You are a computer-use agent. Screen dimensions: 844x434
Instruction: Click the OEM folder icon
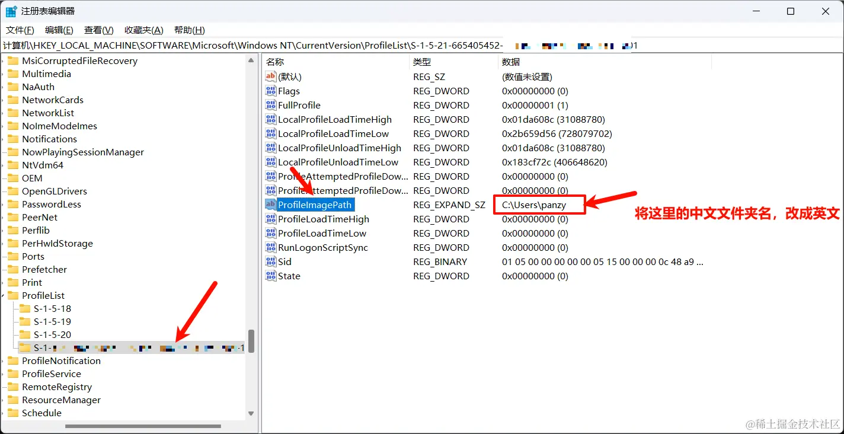[x=13, y=178]
